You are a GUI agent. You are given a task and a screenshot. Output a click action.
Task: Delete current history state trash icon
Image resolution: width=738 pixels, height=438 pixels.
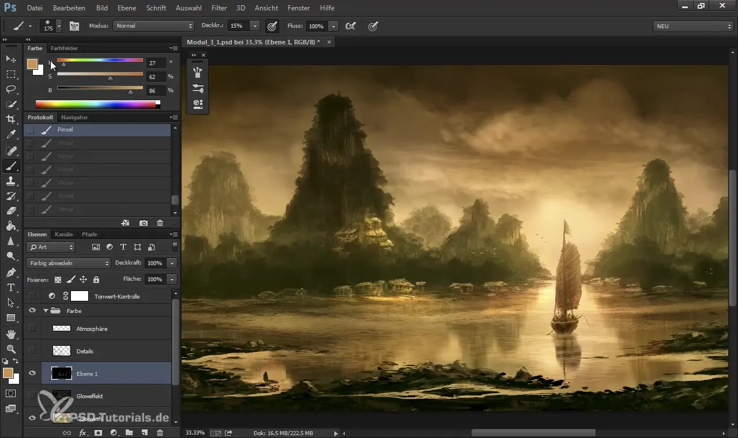(160, 223)
